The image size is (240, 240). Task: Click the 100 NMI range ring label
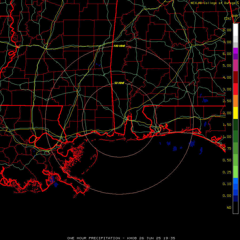(119, 46)
